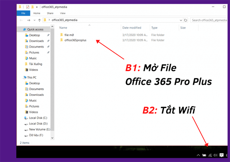This screenshot has height=162, width=230.
Task: Open the File menu
Action: tap(23, 14)
